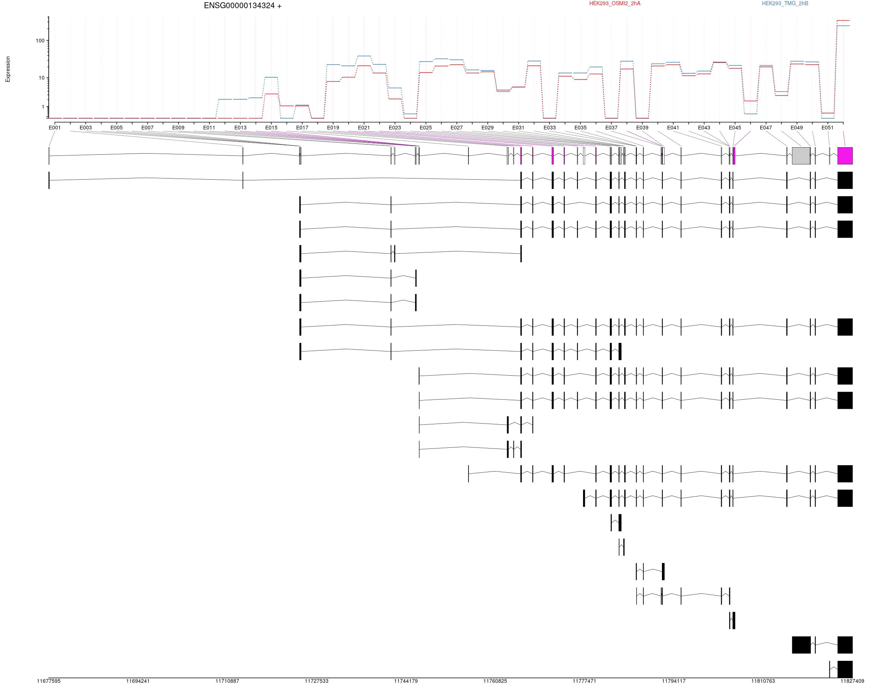Select exon bin label E005

116,128
